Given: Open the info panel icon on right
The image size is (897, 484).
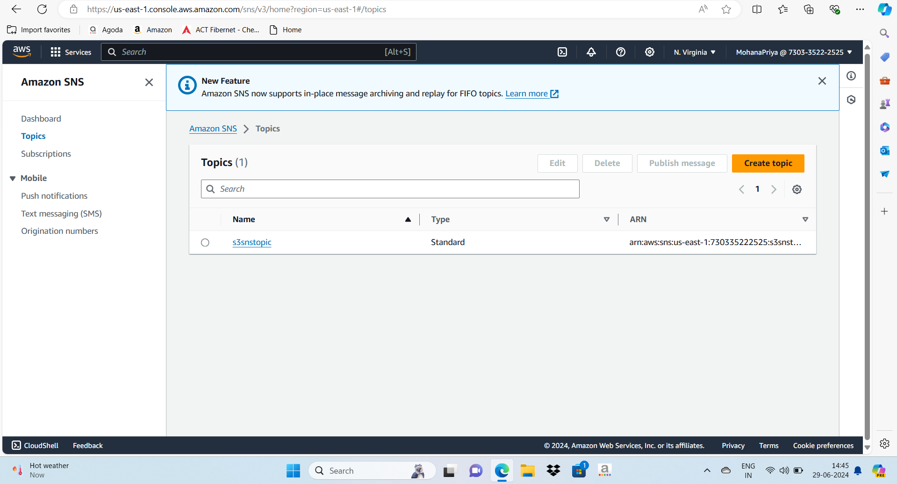Looking at the screenshot, I should point(851,76).
